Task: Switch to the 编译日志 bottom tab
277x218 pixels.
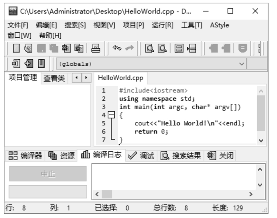Action: pos(101,155)
